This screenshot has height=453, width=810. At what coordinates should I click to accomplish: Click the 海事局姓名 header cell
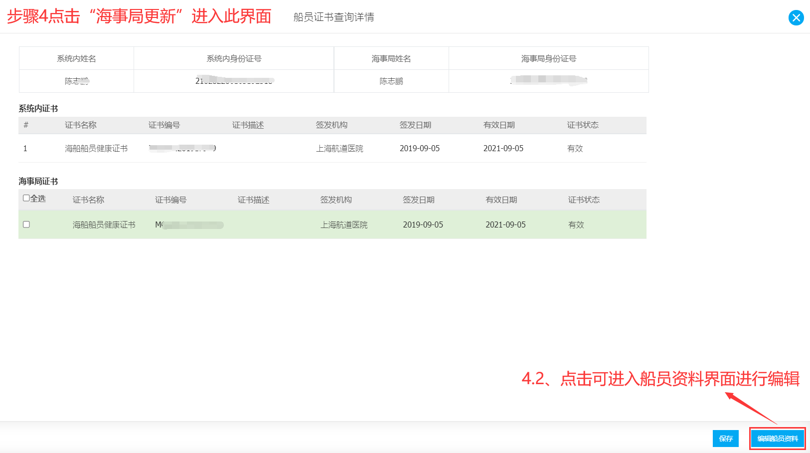[391, 58]
